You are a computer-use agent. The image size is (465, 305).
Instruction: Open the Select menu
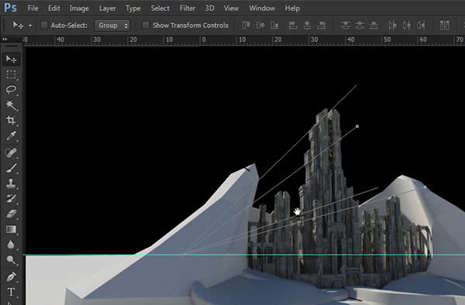coord(160,9)
